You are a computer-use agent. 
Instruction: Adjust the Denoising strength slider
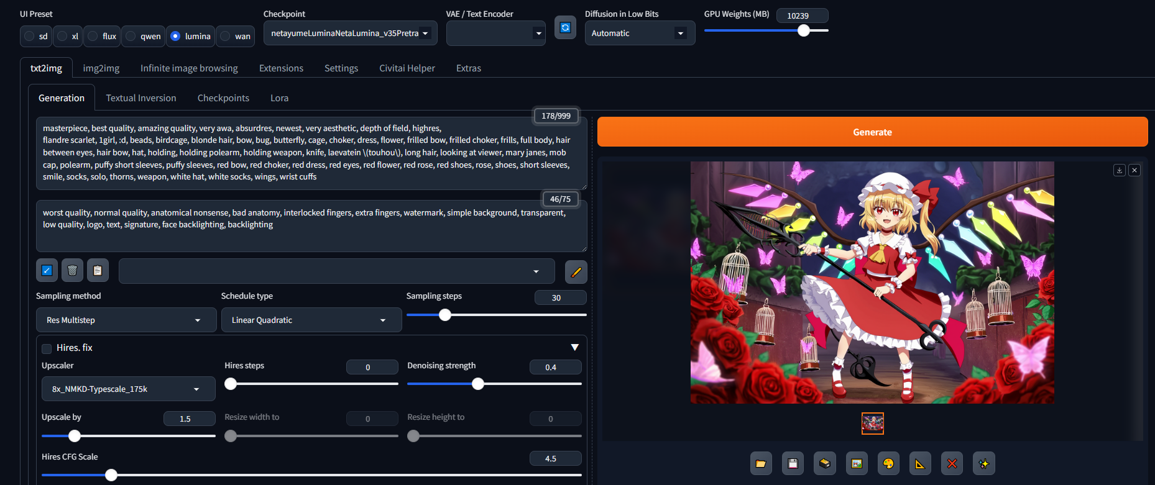pyautogui.click(x=494, y=384)
